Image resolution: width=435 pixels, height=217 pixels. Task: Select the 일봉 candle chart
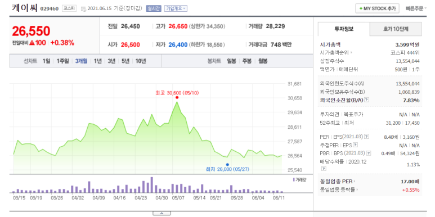(231, 61)
